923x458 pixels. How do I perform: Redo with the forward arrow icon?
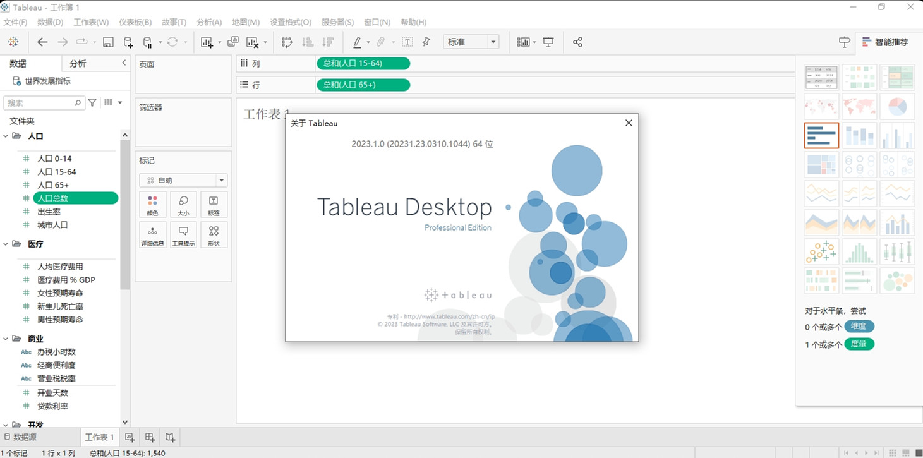(x=63, y=42)
